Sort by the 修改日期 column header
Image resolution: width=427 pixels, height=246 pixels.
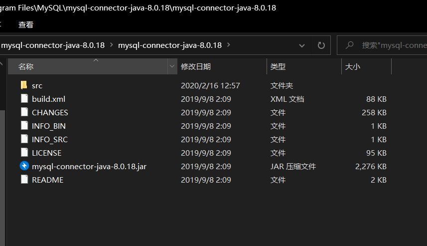[222, 66]
